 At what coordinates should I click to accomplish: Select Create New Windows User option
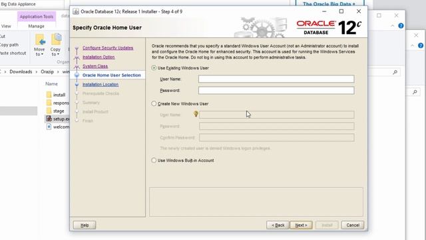point(154,104)
